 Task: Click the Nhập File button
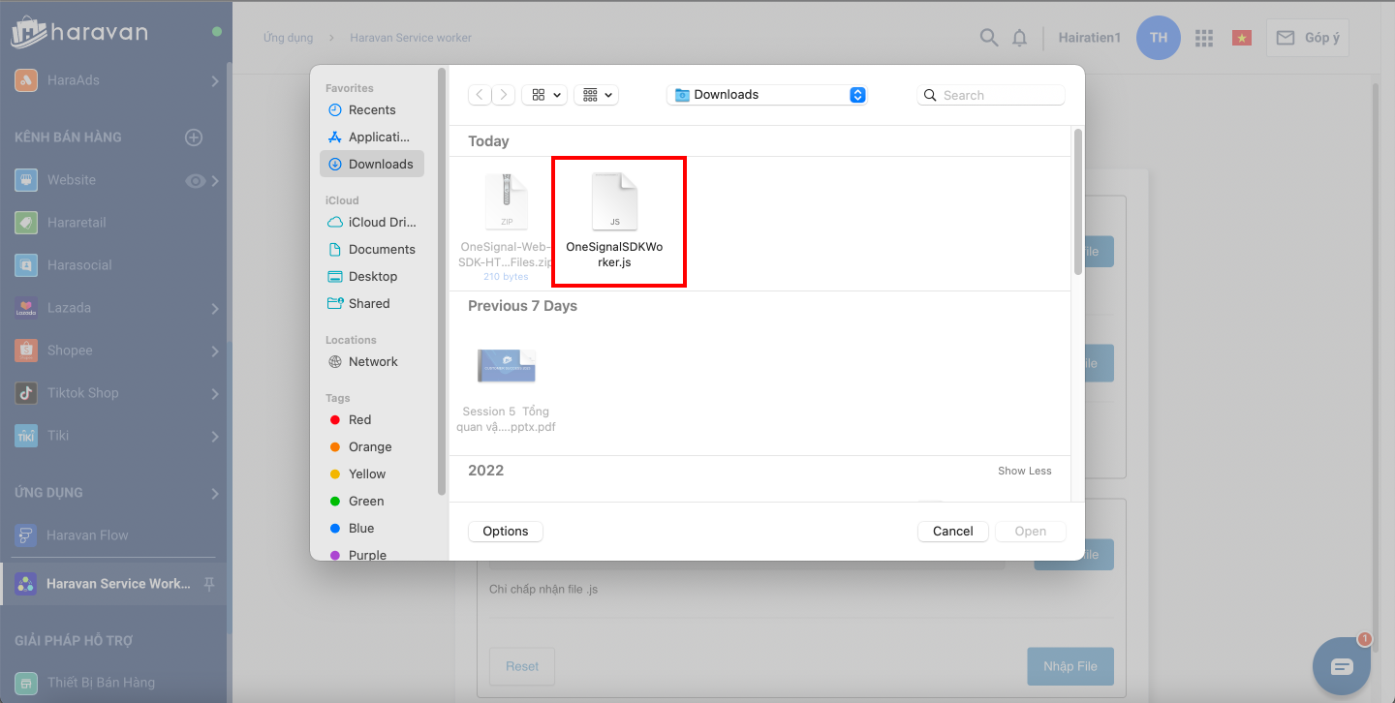point(1070,666)
